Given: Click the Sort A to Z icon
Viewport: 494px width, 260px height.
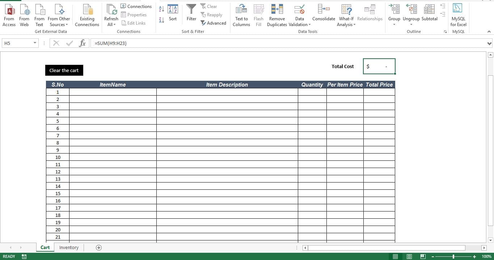Looking at the screenshot, I should (161, 9).
